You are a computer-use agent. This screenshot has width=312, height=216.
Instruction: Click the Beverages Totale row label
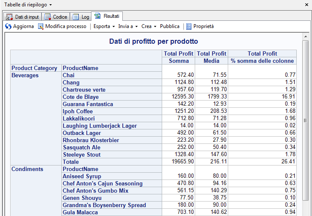(x=71, y=162)
